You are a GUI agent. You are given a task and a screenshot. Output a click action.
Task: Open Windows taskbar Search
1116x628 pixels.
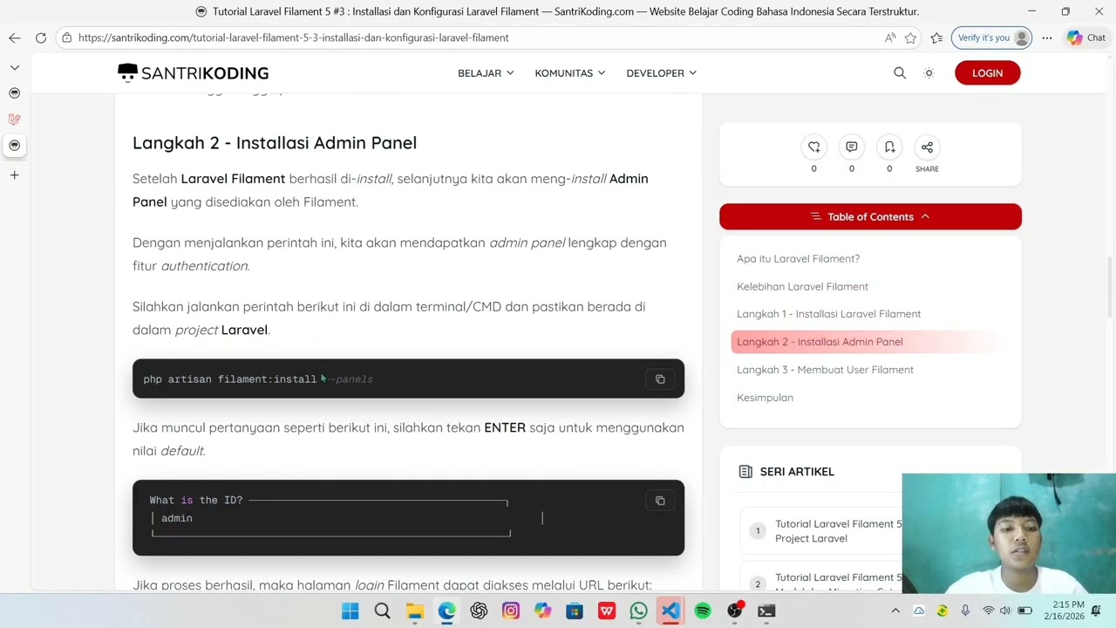(382, 611)
